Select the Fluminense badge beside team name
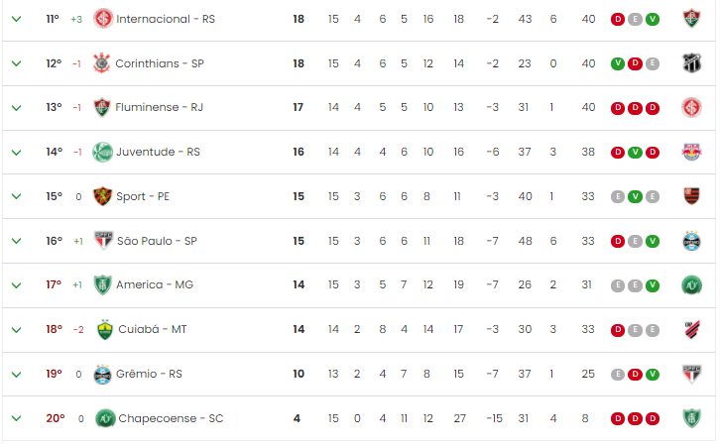This screenshot has height=447, width=720. coord(102,107)
